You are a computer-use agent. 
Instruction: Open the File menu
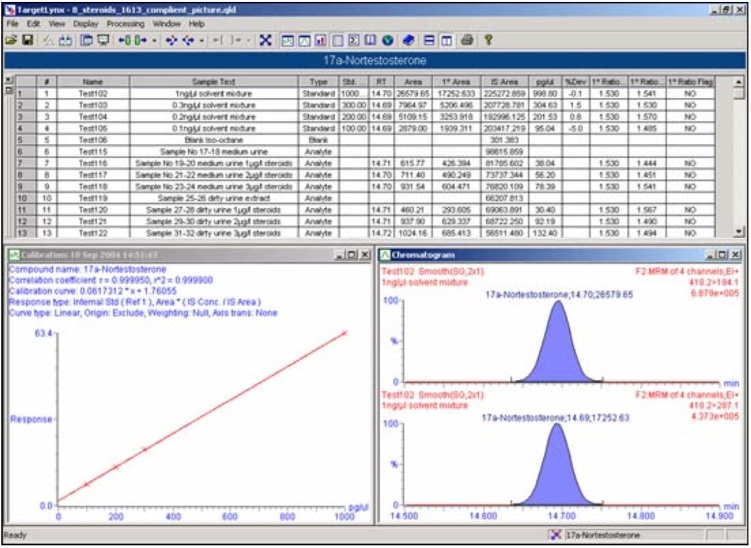point(12,24)
